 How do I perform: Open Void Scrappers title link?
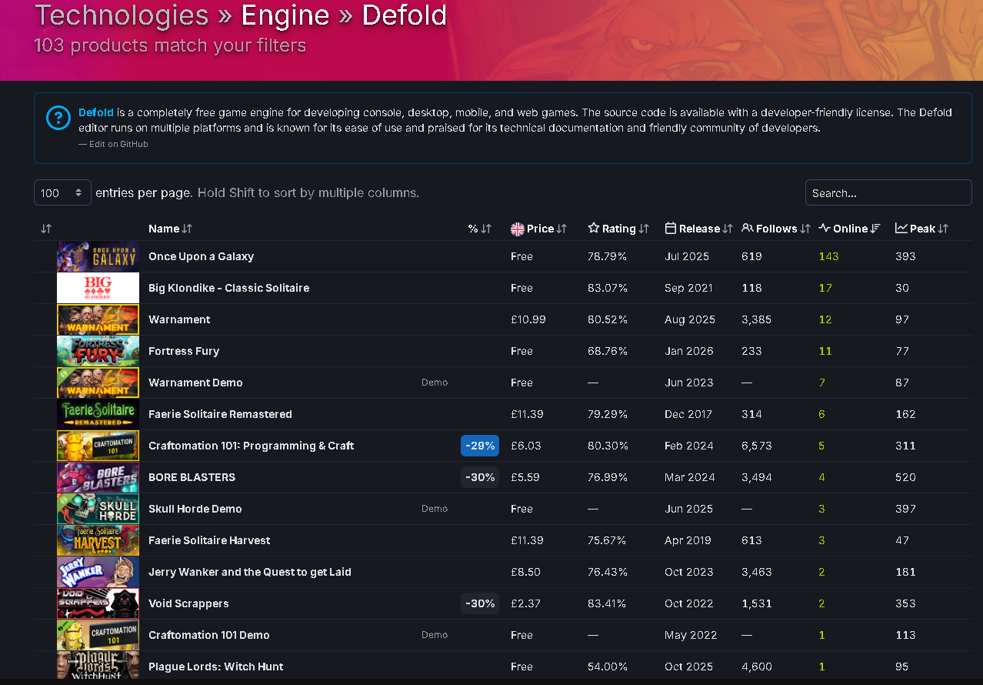[x=188, y=603]
